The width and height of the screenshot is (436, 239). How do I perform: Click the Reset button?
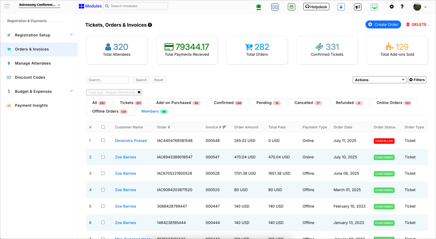pos(158,80)
